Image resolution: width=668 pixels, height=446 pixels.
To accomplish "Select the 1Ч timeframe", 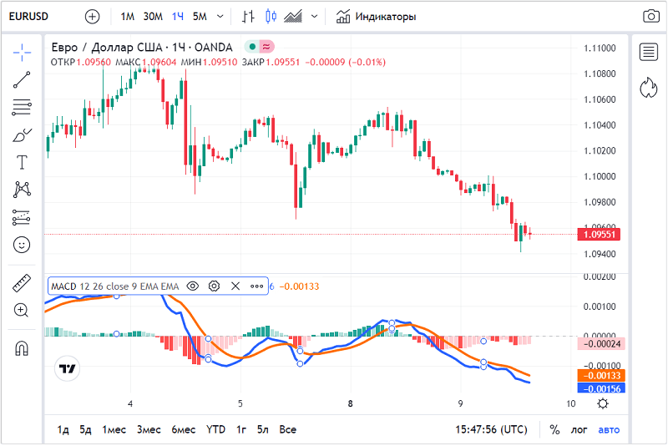I will 178,17.
